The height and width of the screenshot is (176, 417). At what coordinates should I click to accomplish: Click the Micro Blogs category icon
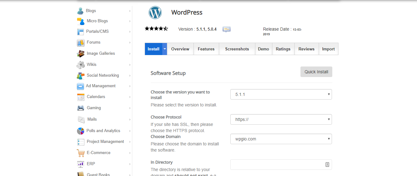click(81, 21)
